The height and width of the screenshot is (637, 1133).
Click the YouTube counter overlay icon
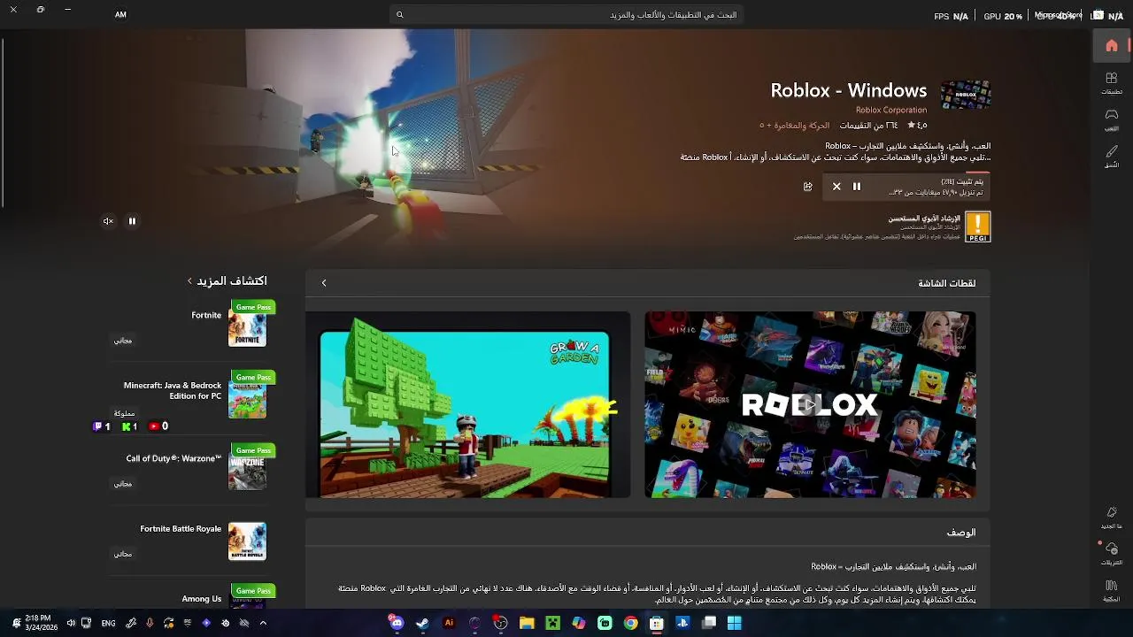pos(154,426)
